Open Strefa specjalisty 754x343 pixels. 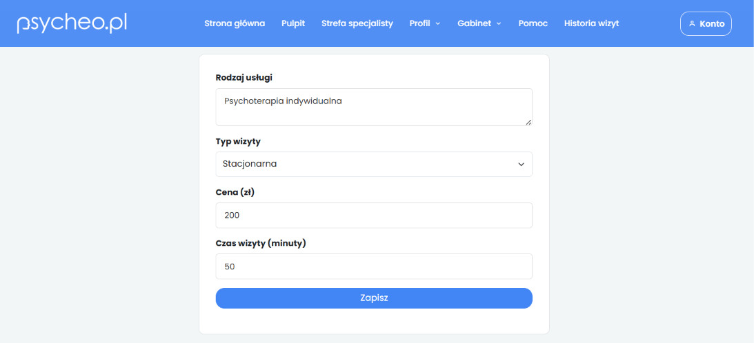pyautogui.click(x=357, y=23)
